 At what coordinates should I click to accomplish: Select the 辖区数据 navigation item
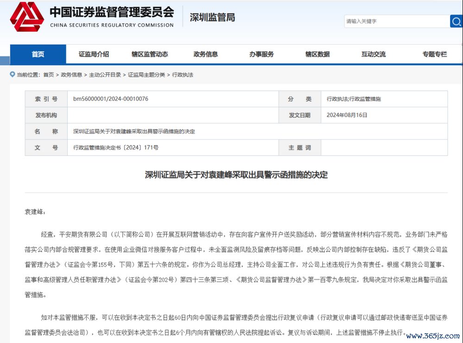point(318,54)
